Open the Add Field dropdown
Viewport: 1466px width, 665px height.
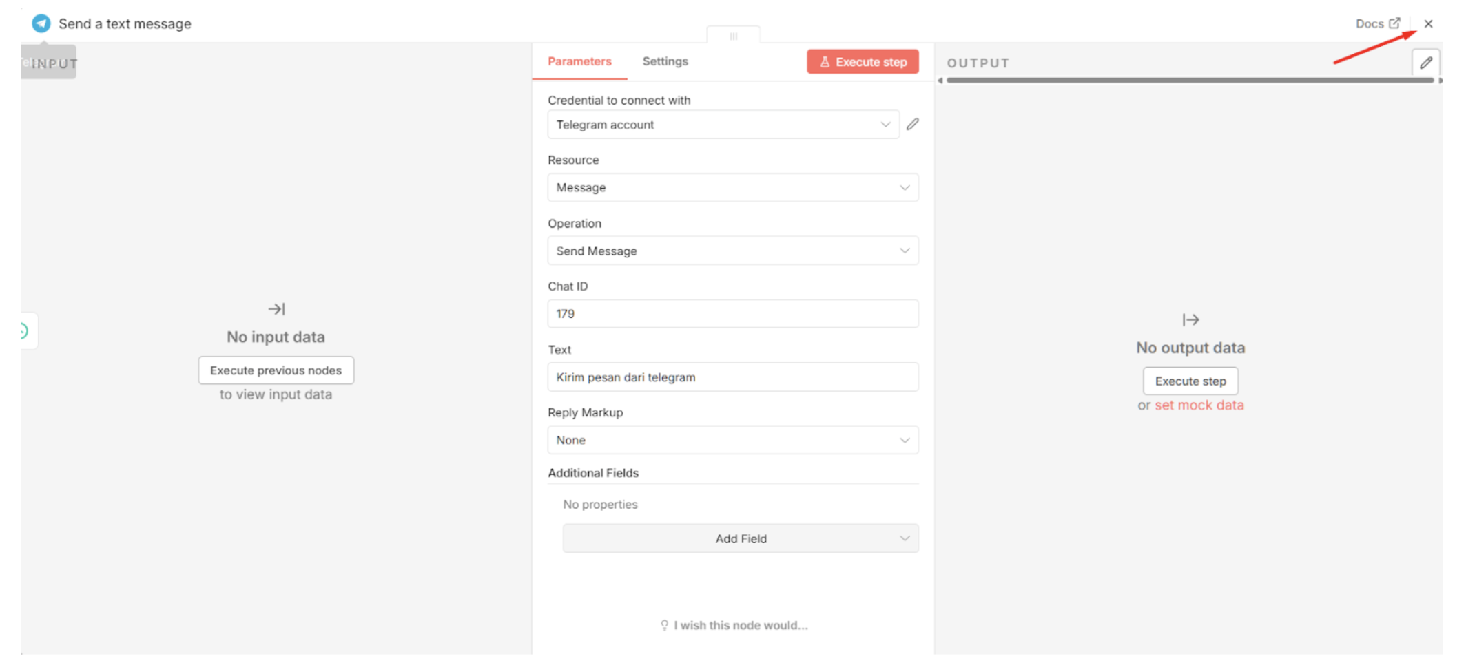(741, 538)
